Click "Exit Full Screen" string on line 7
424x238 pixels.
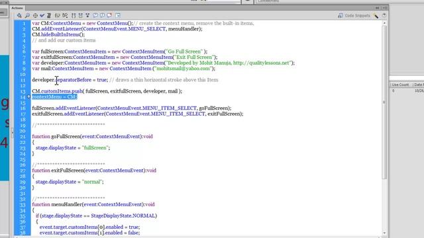pyautogui.click(x=194, y=57)
